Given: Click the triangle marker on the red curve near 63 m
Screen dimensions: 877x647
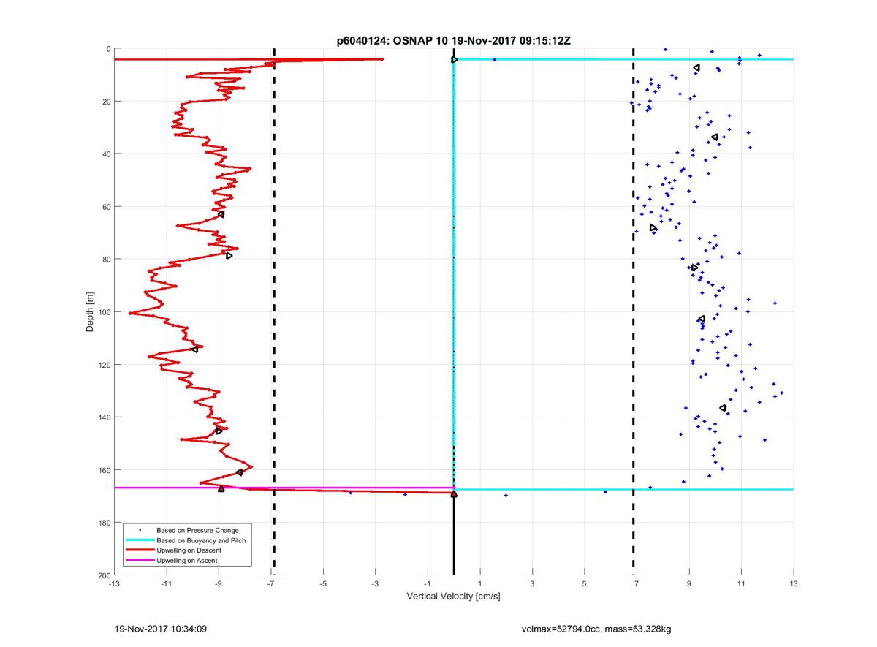Looking at the screenshot, I should pos(221,214).
